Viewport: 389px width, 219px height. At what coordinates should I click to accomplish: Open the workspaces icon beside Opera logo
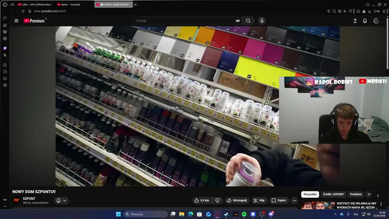point(12,5)
